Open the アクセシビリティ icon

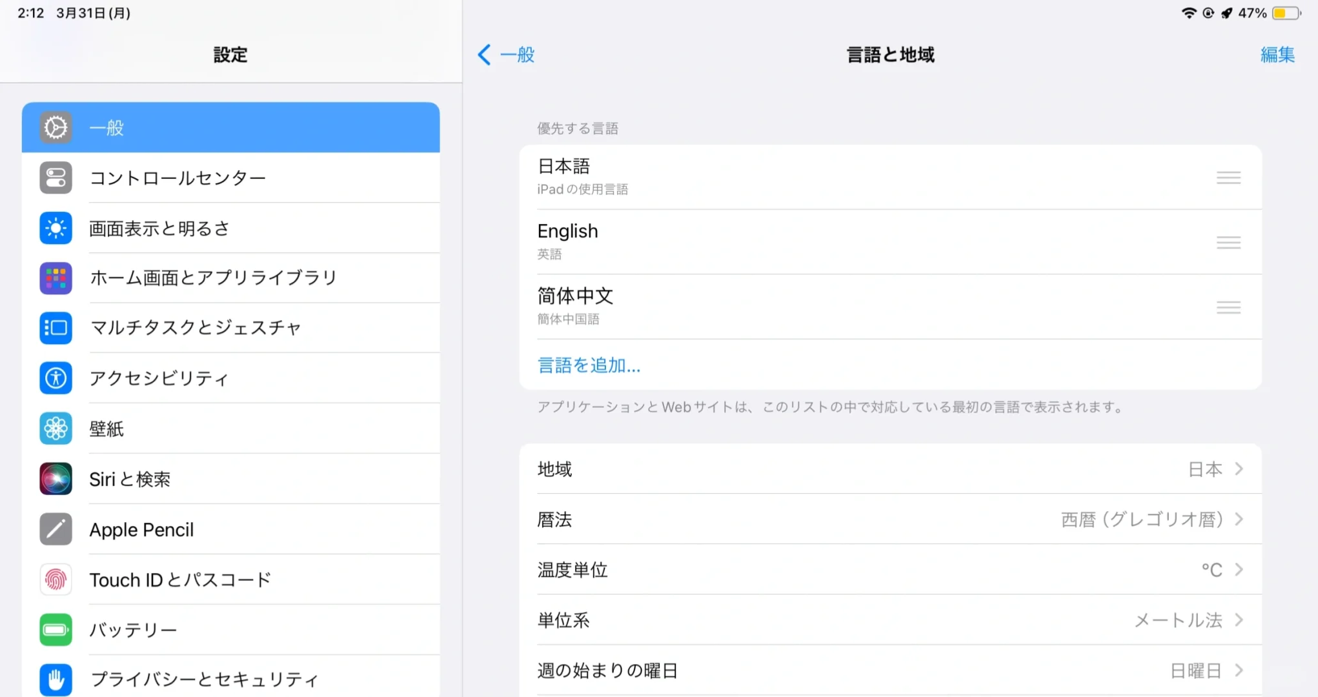[x=56, y=378]
